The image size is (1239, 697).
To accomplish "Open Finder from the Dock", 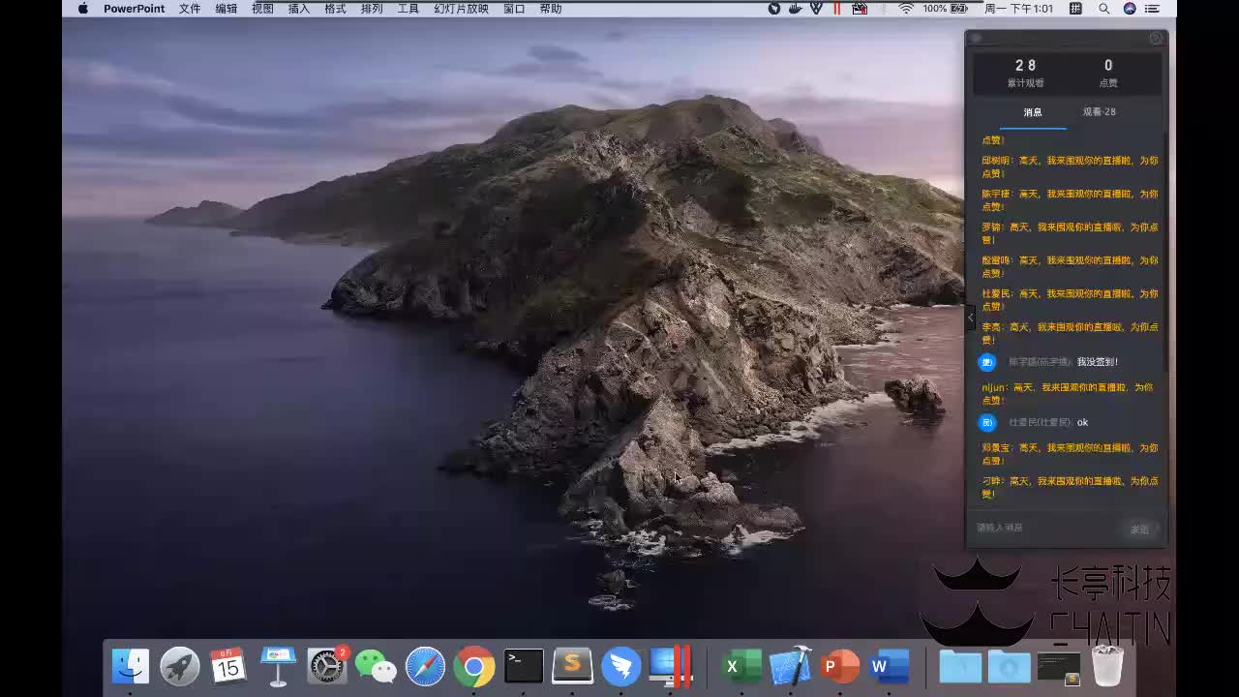I will click(x=131, y=666).
